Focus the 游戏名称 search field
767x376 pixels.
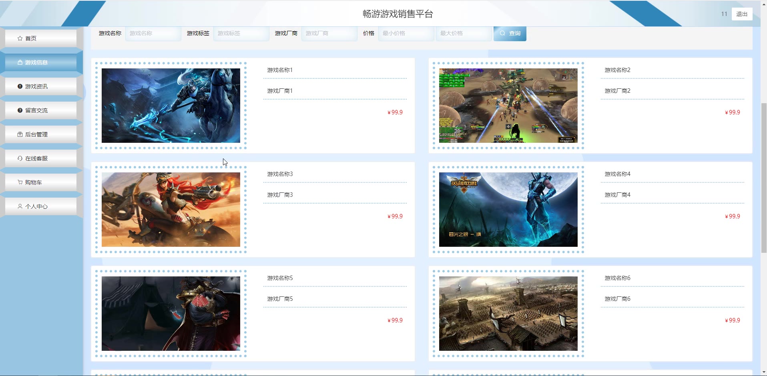(x=153, y=34)
